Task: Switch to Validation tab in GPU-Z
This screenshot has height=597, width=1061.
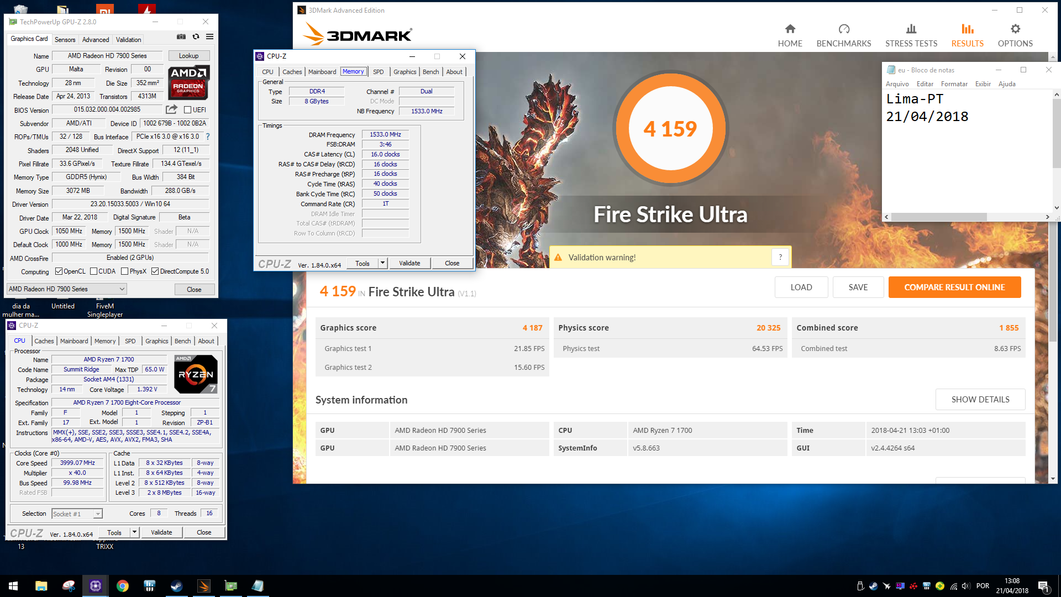Action: pyautogui.click(x=128, y=40)
